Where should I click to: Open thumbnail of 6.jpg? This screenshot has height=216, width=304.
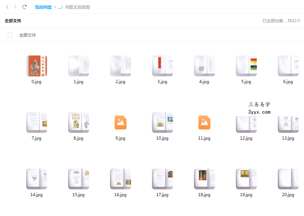[x=288, y=66]
